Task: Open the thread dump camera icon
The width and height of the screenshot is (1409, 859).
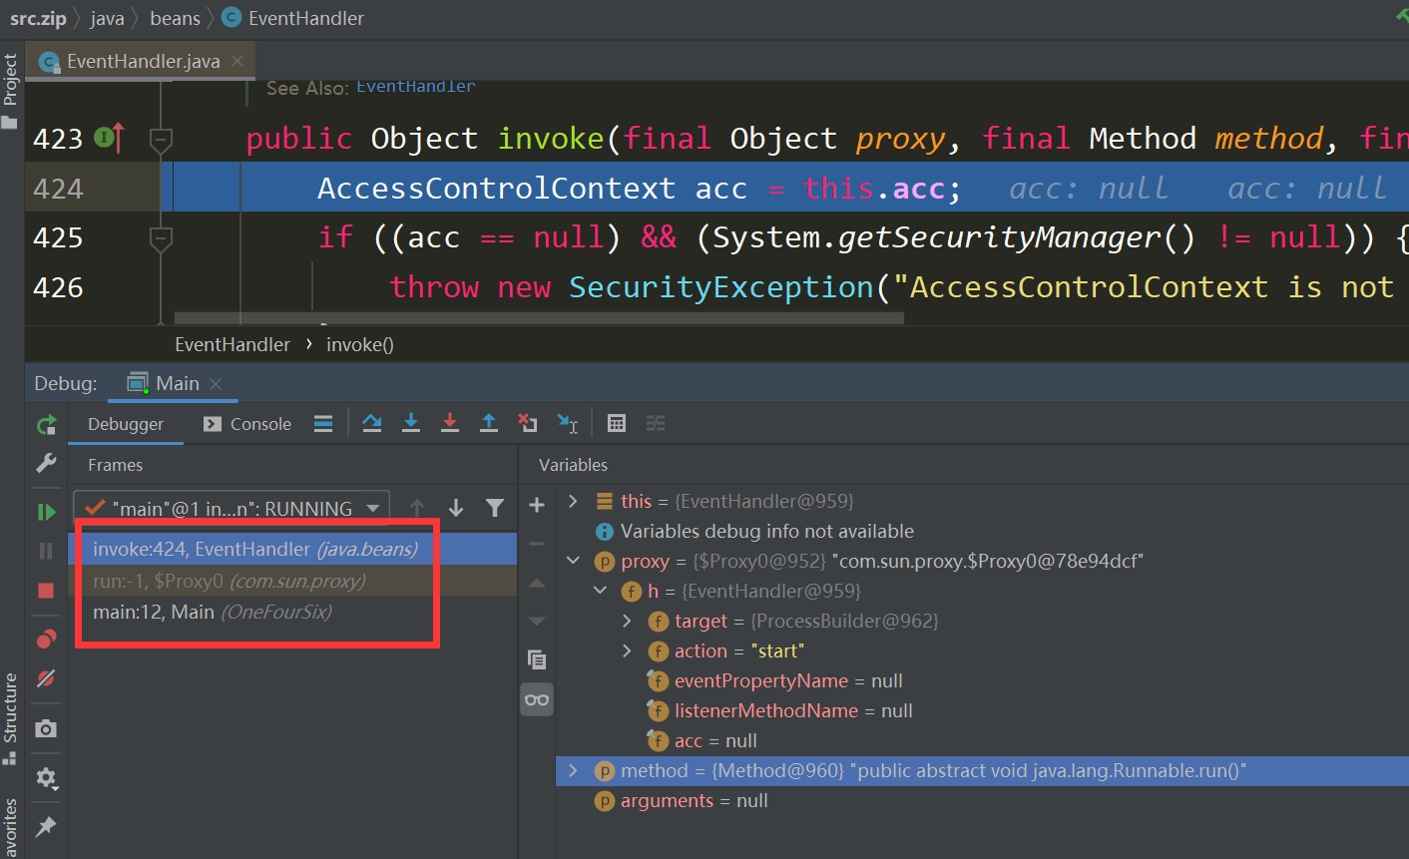Action: pos(46,728)
